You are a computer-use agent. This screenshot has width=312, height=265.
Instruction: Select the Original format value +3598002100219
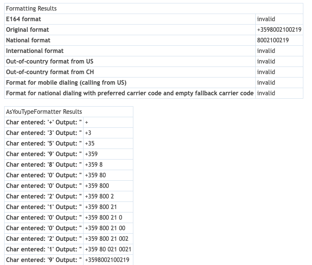tap(279, 29)
